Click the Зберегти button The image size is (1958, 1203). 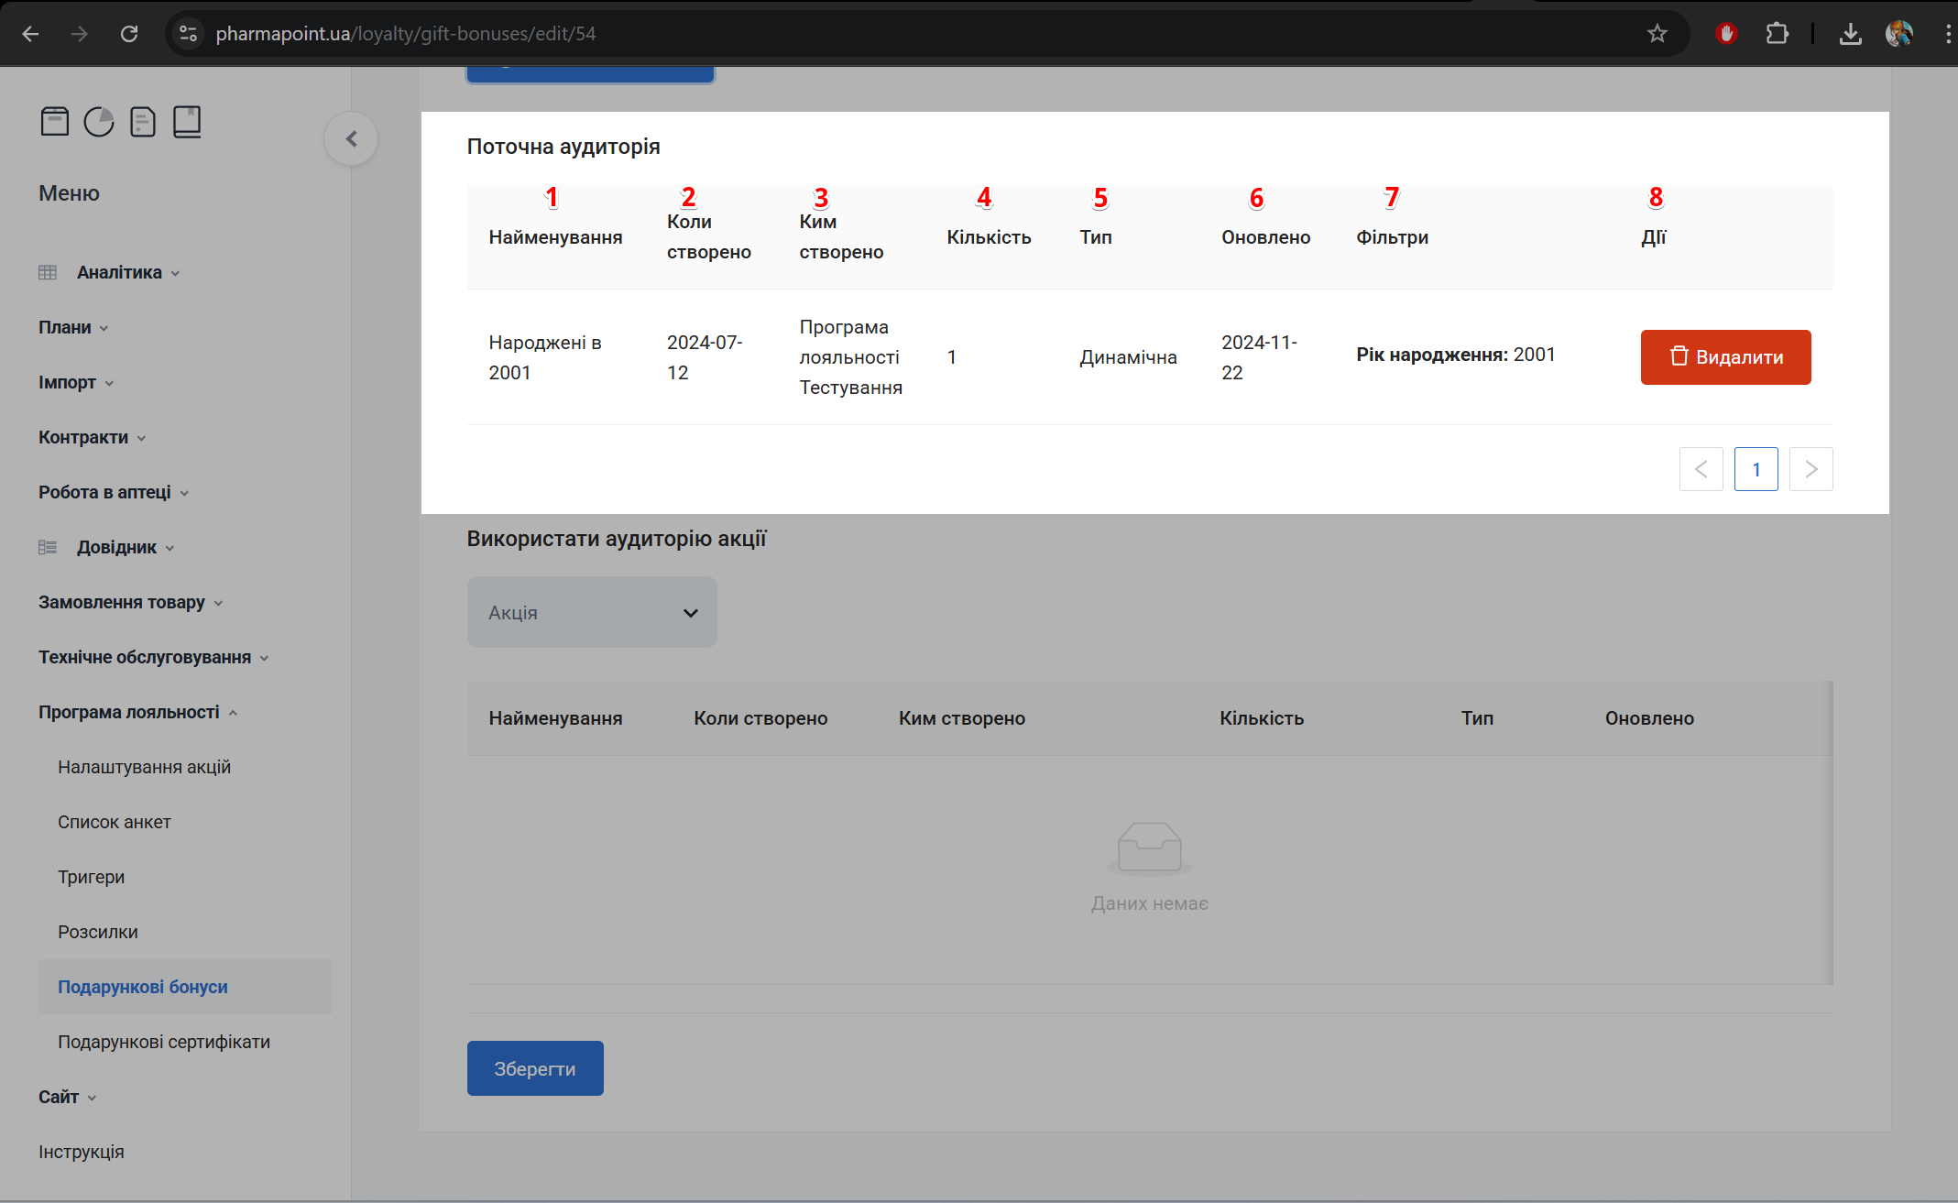tap(535, 1068)
